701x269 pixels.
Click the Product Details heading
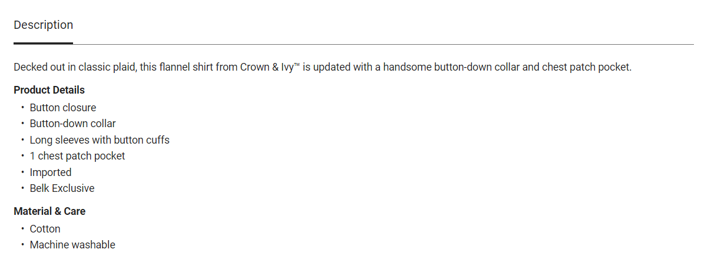(x=49, y=90)
